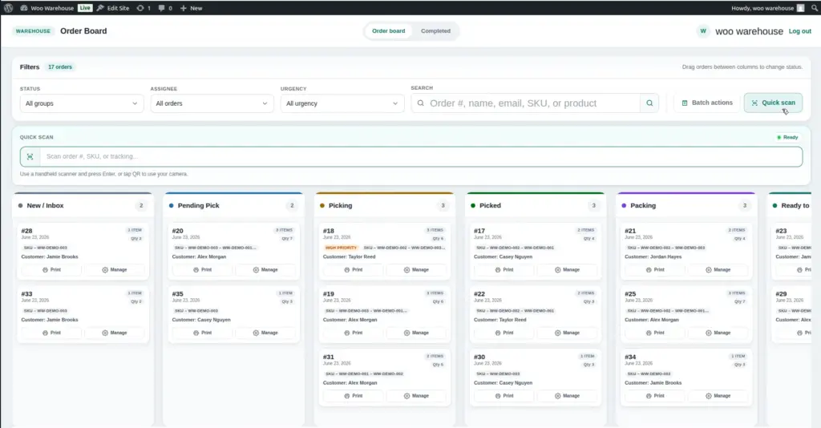
Task: Switch to the Completed tab
Action: [x=435, y=31]
